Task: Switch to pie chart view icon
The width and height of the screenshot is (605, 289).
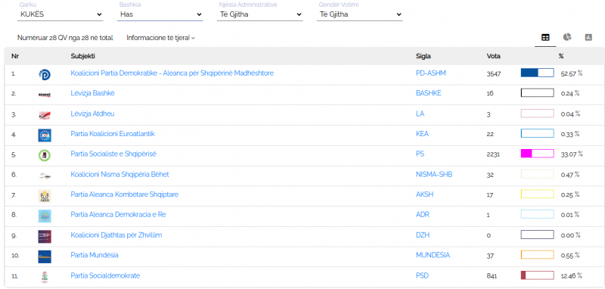Action: coord(566,37)
